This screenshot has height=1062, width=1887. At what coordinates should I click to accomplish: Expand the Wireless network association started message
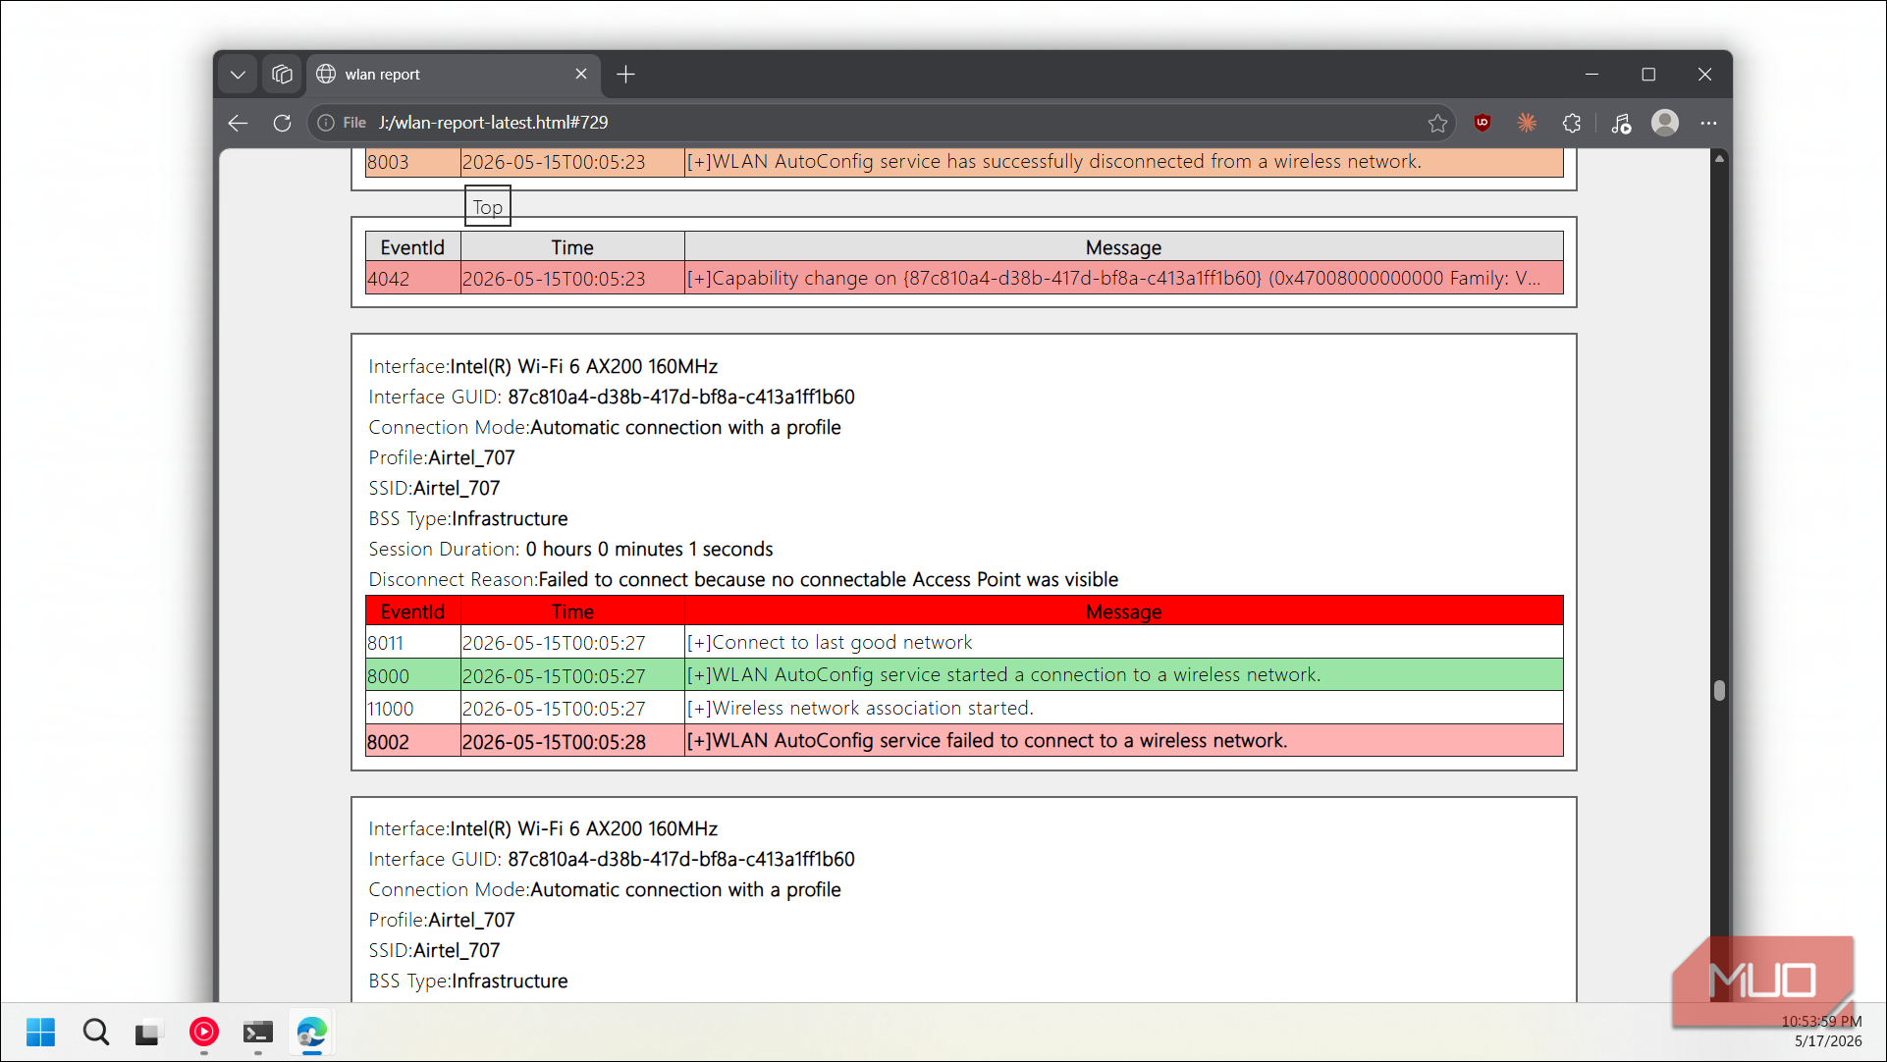point(1123,708)
